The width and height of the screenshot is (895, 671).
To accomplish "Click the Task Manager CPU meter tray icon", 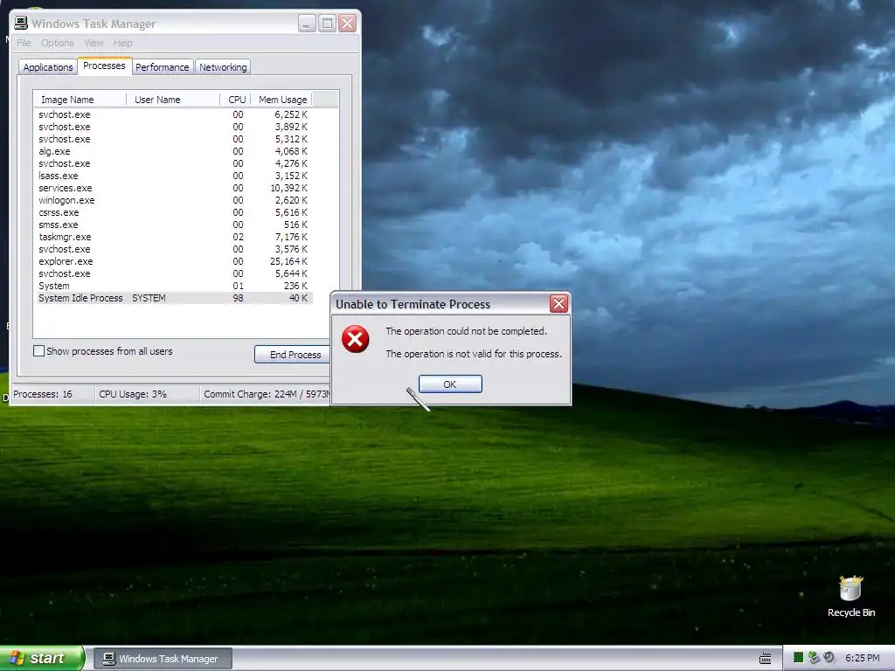I will (x=798, y=658).
